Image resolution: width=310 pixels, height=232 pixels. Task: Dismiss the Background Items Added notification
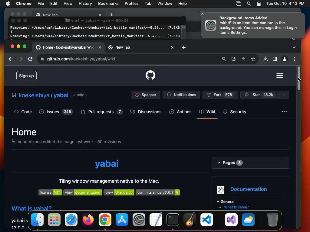pos(202,14)
